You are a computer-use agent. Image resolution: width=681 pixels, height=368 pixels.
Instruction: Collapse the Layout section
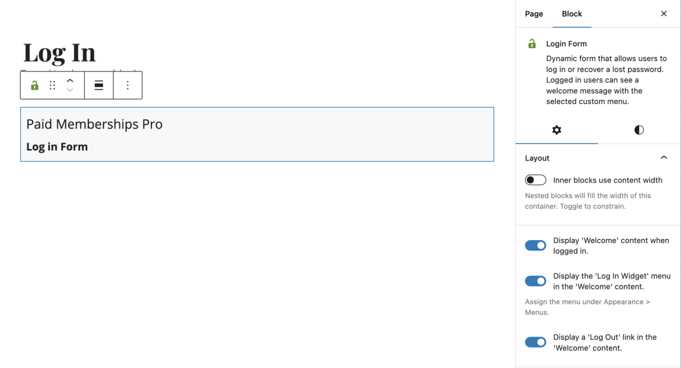(664, 158)
